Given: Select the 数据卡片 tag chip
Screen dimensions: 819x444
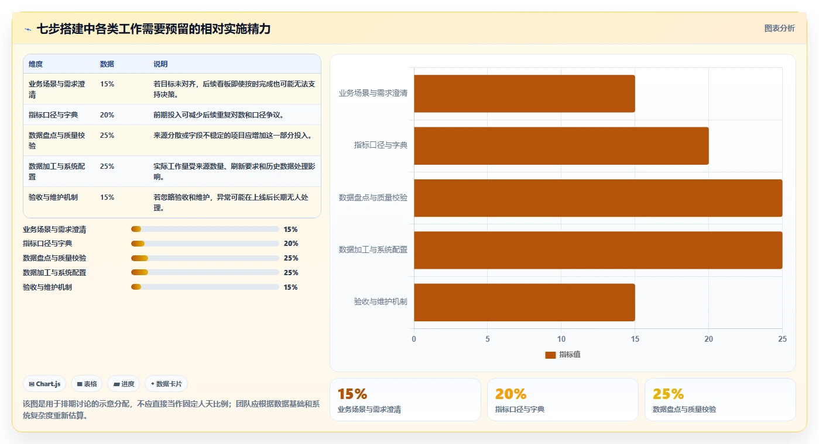Looking at the screenshot, I should tap(166, 384).
